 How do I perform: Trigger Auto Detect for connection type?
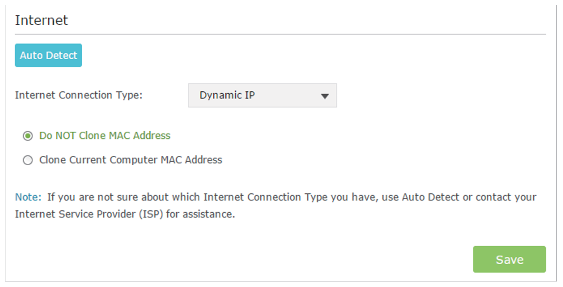(48, 55)
